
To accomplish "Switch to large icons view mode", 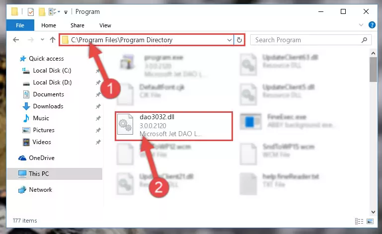I will (x=370, y=221).
